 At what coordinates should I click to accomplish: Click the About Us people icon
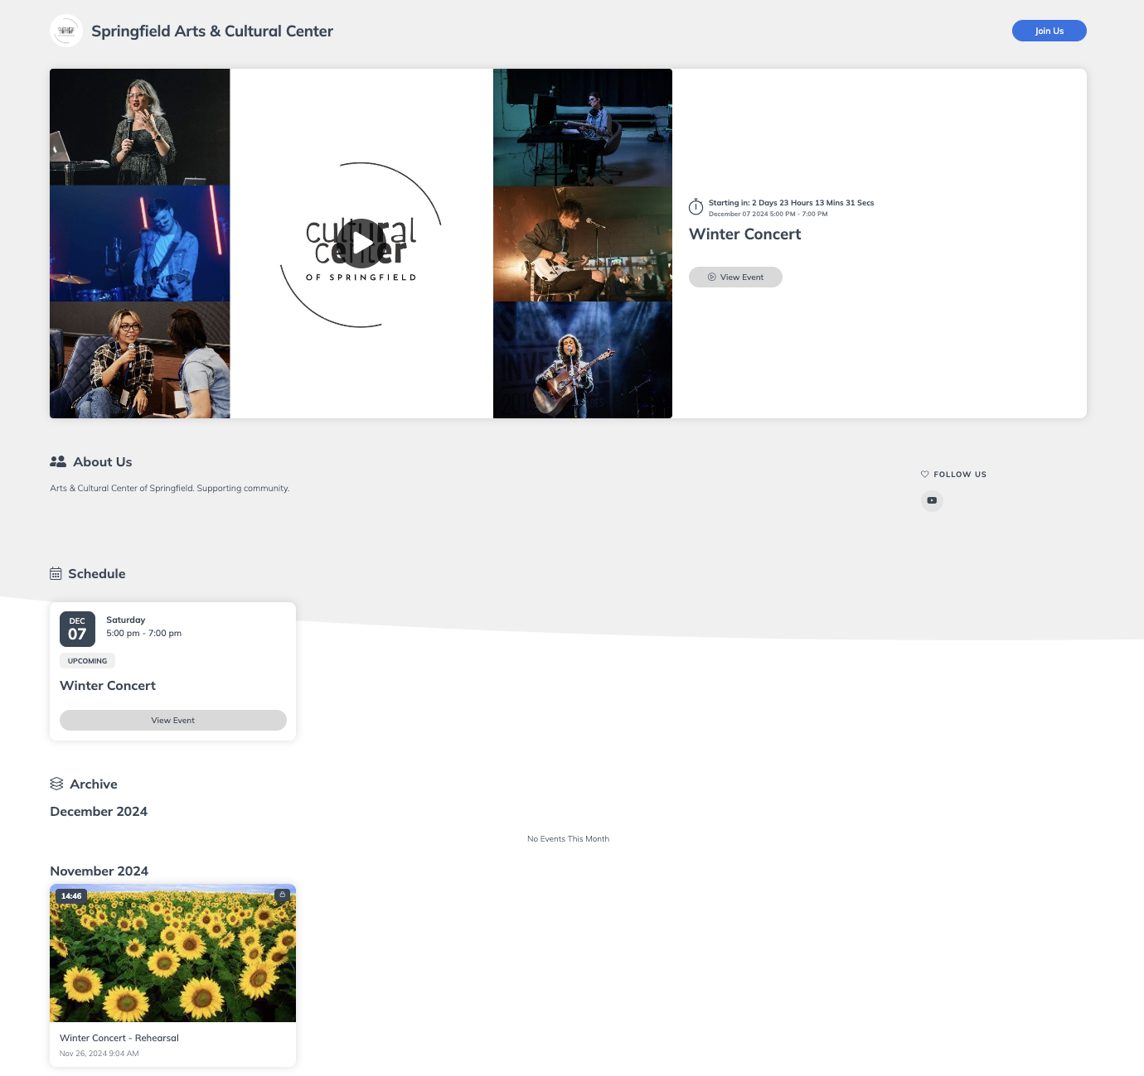(x=58, y=462)
